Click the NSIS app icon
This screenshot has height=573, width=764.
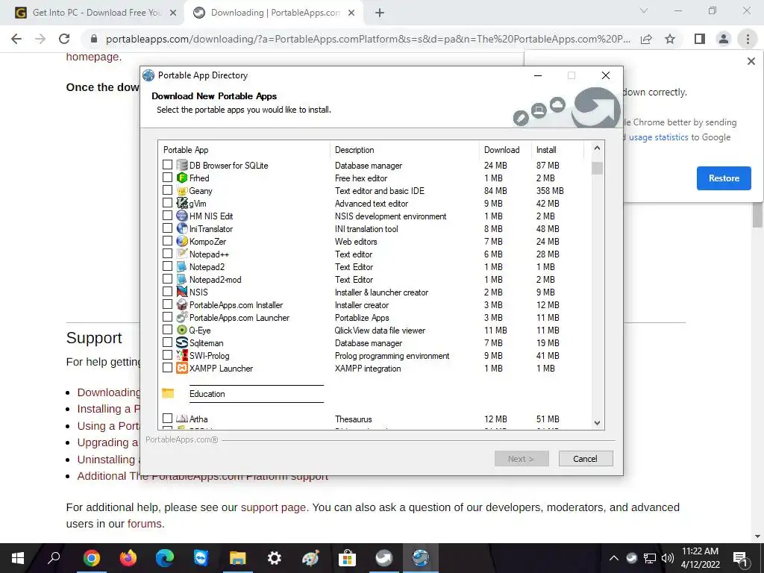pyautogui.click(x=182, y=292)
